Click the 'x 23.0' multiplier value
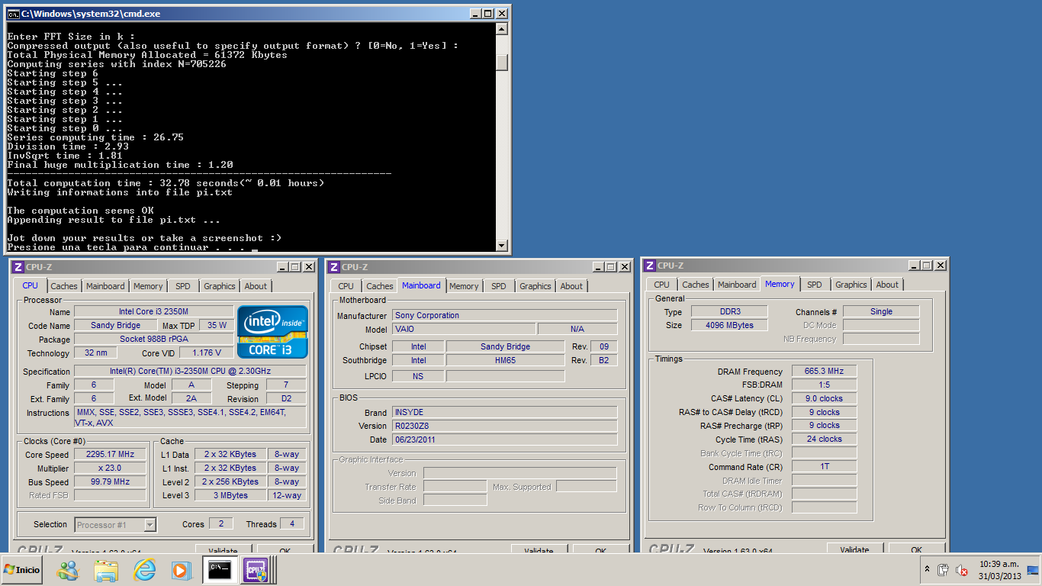This screenshot has height=586, width=1042. point(110,468)
